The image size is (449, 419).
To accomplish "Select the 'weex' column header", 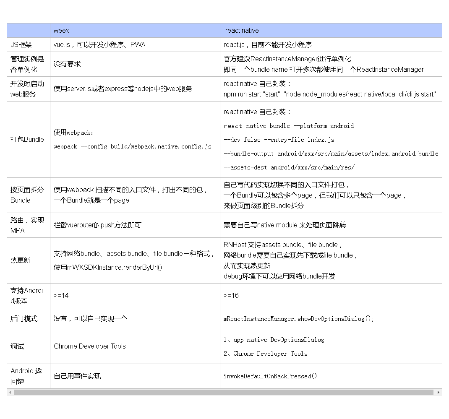I will pyautogui.click(x=135, y=31).
